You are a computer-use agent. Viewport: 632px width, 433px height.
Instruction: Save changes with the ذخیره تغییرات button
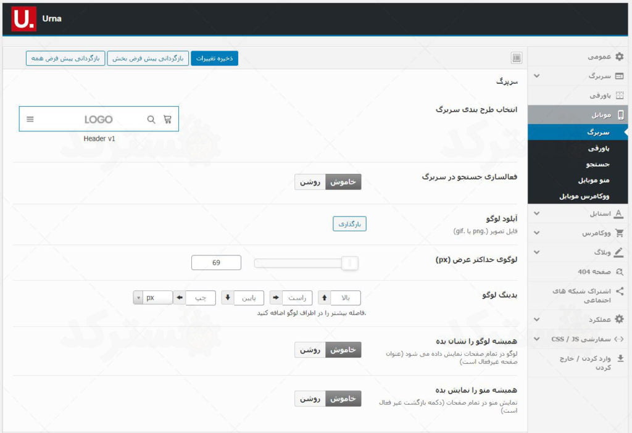(x=214, y=57)
